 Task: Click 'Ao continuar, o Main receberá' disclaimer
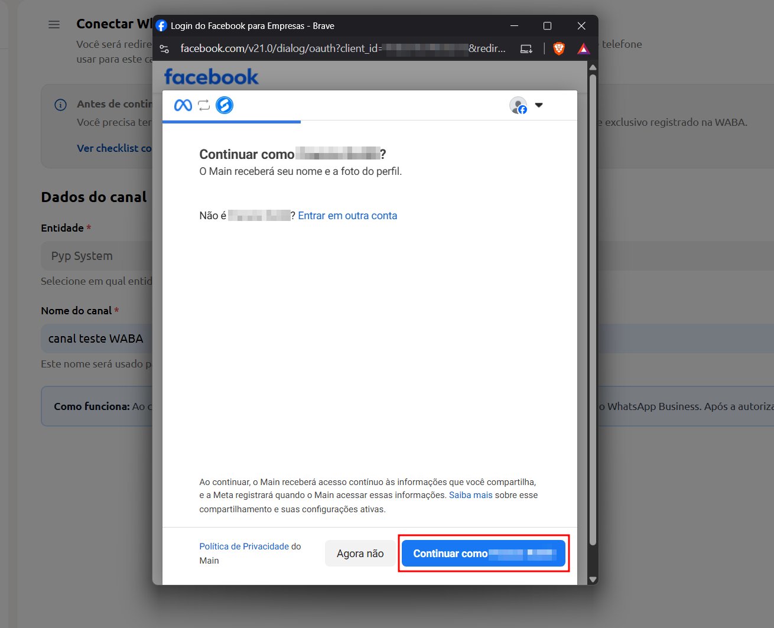click(x=368, y=496)
